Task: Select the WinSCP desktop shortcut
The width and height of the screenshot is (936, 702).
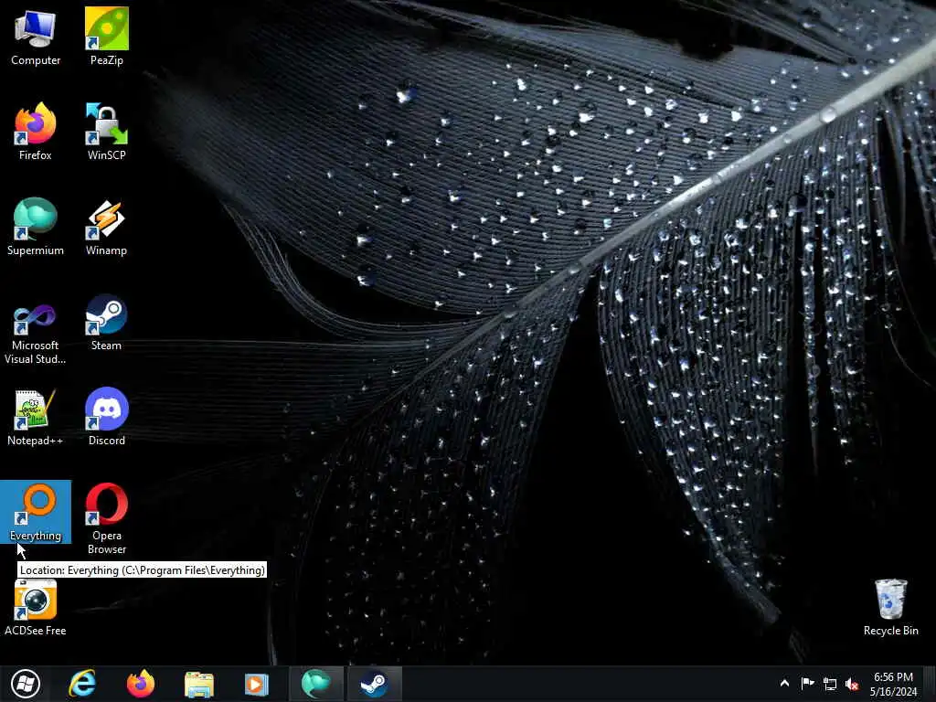Action: 106,132
